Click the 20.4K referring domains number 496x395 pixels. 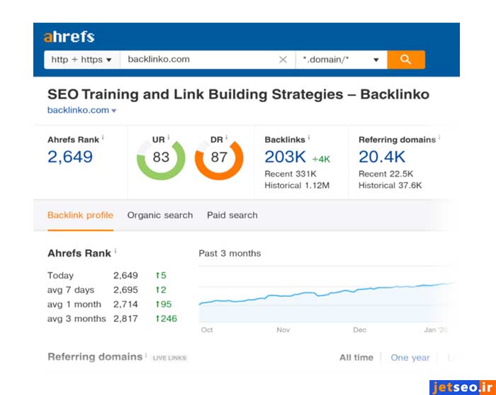coord(382,157)
